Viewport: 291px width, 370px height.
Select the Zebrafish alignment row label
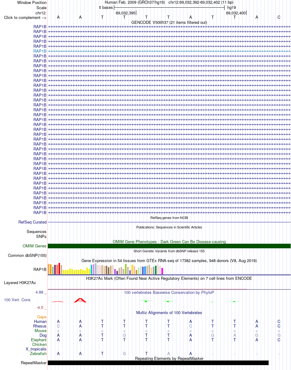click(x=38, y=353)
